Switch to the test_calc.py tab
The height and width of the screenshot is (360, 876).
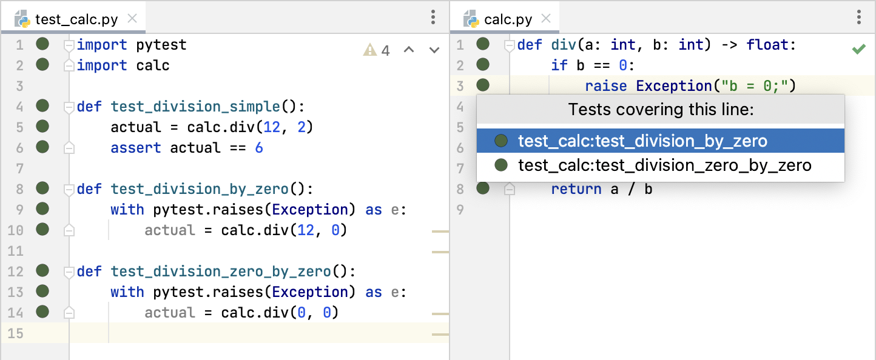[x=74, y=18]
